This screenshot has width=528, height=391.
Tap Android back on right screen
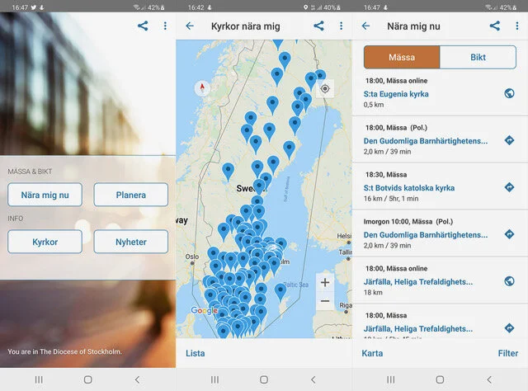click(x=489, y=379)
